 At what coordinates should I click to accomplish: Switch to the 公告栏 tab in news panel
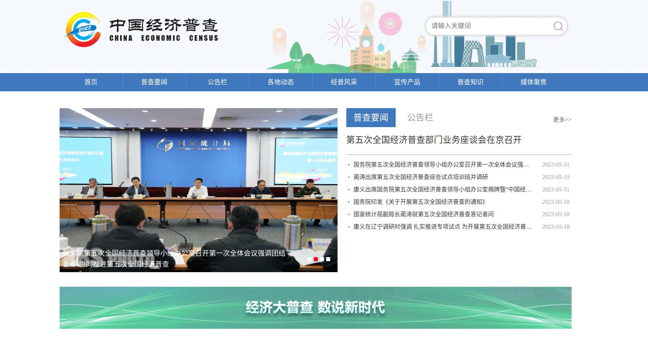tap(420, 117)
